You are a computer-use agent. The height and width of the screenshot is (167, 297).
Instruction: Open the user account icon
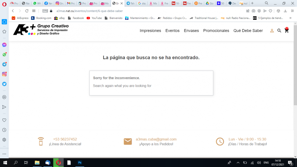[272, 31]
